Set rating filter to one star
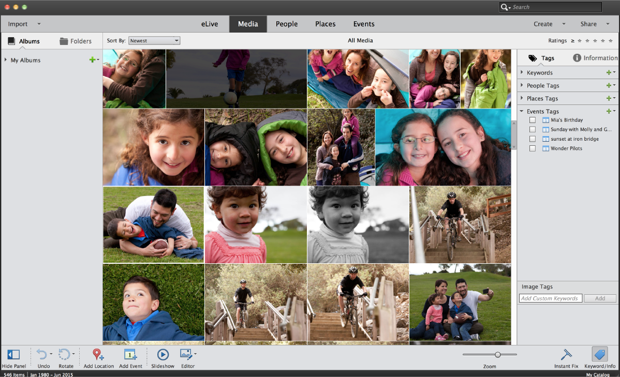The height and width of the screenshot is (377, 620). pos(580,41)
